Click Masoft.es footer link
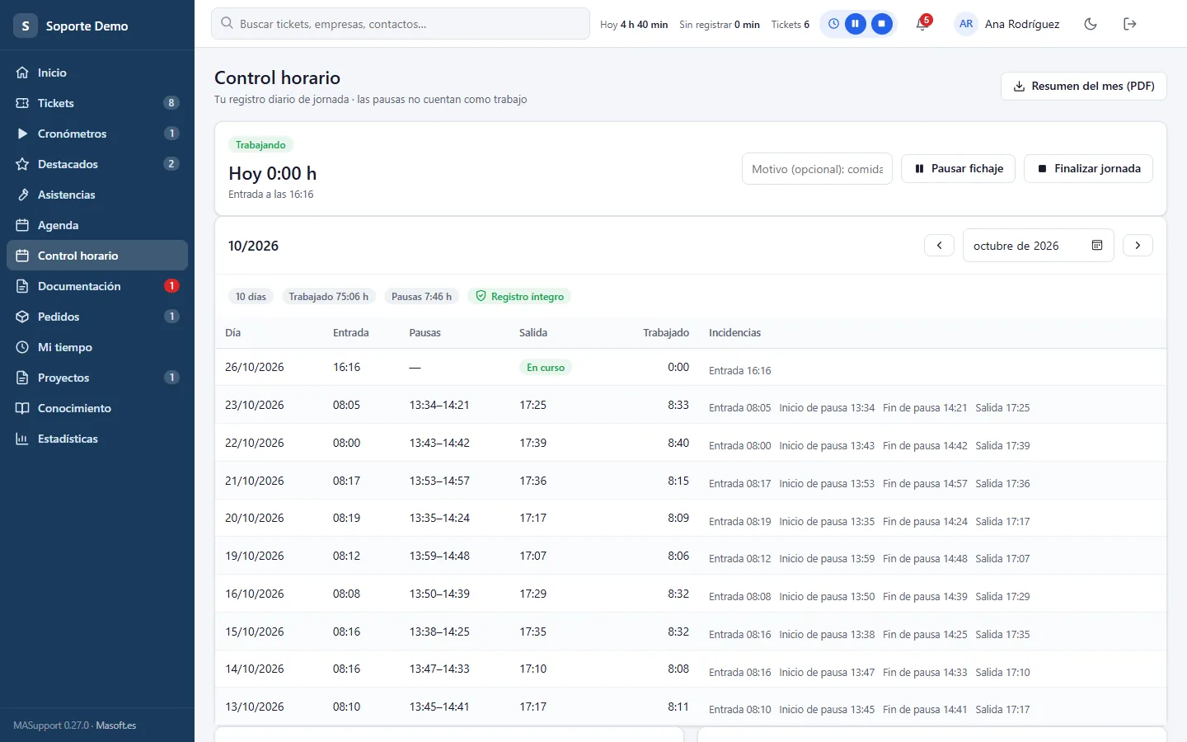 click(116, 726)
